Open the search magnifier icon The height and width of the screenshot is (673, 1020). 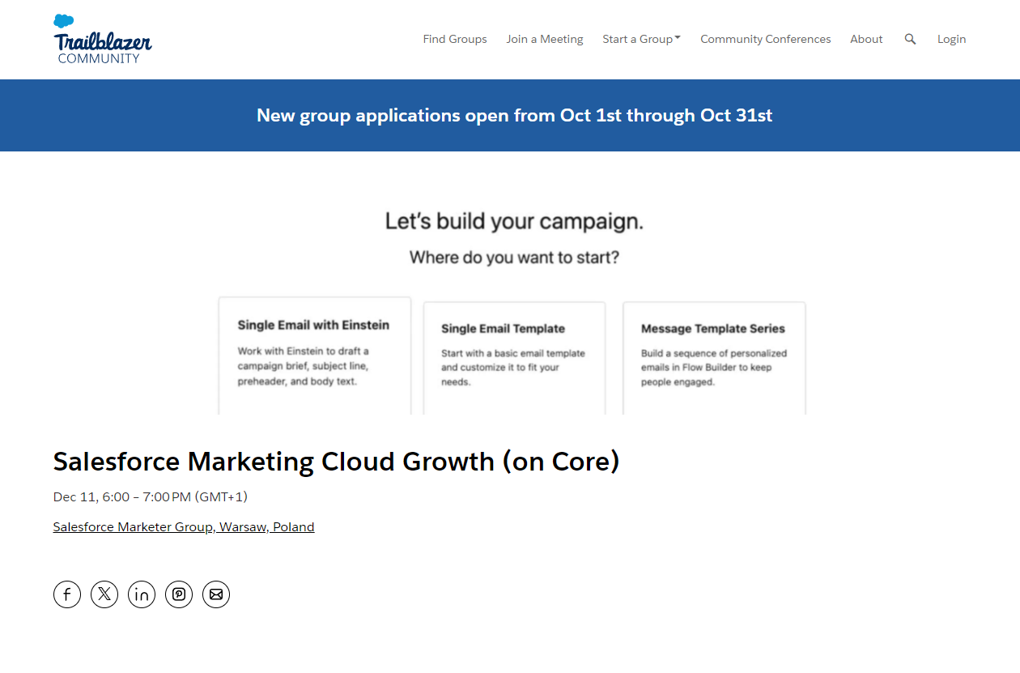[910, 39]
